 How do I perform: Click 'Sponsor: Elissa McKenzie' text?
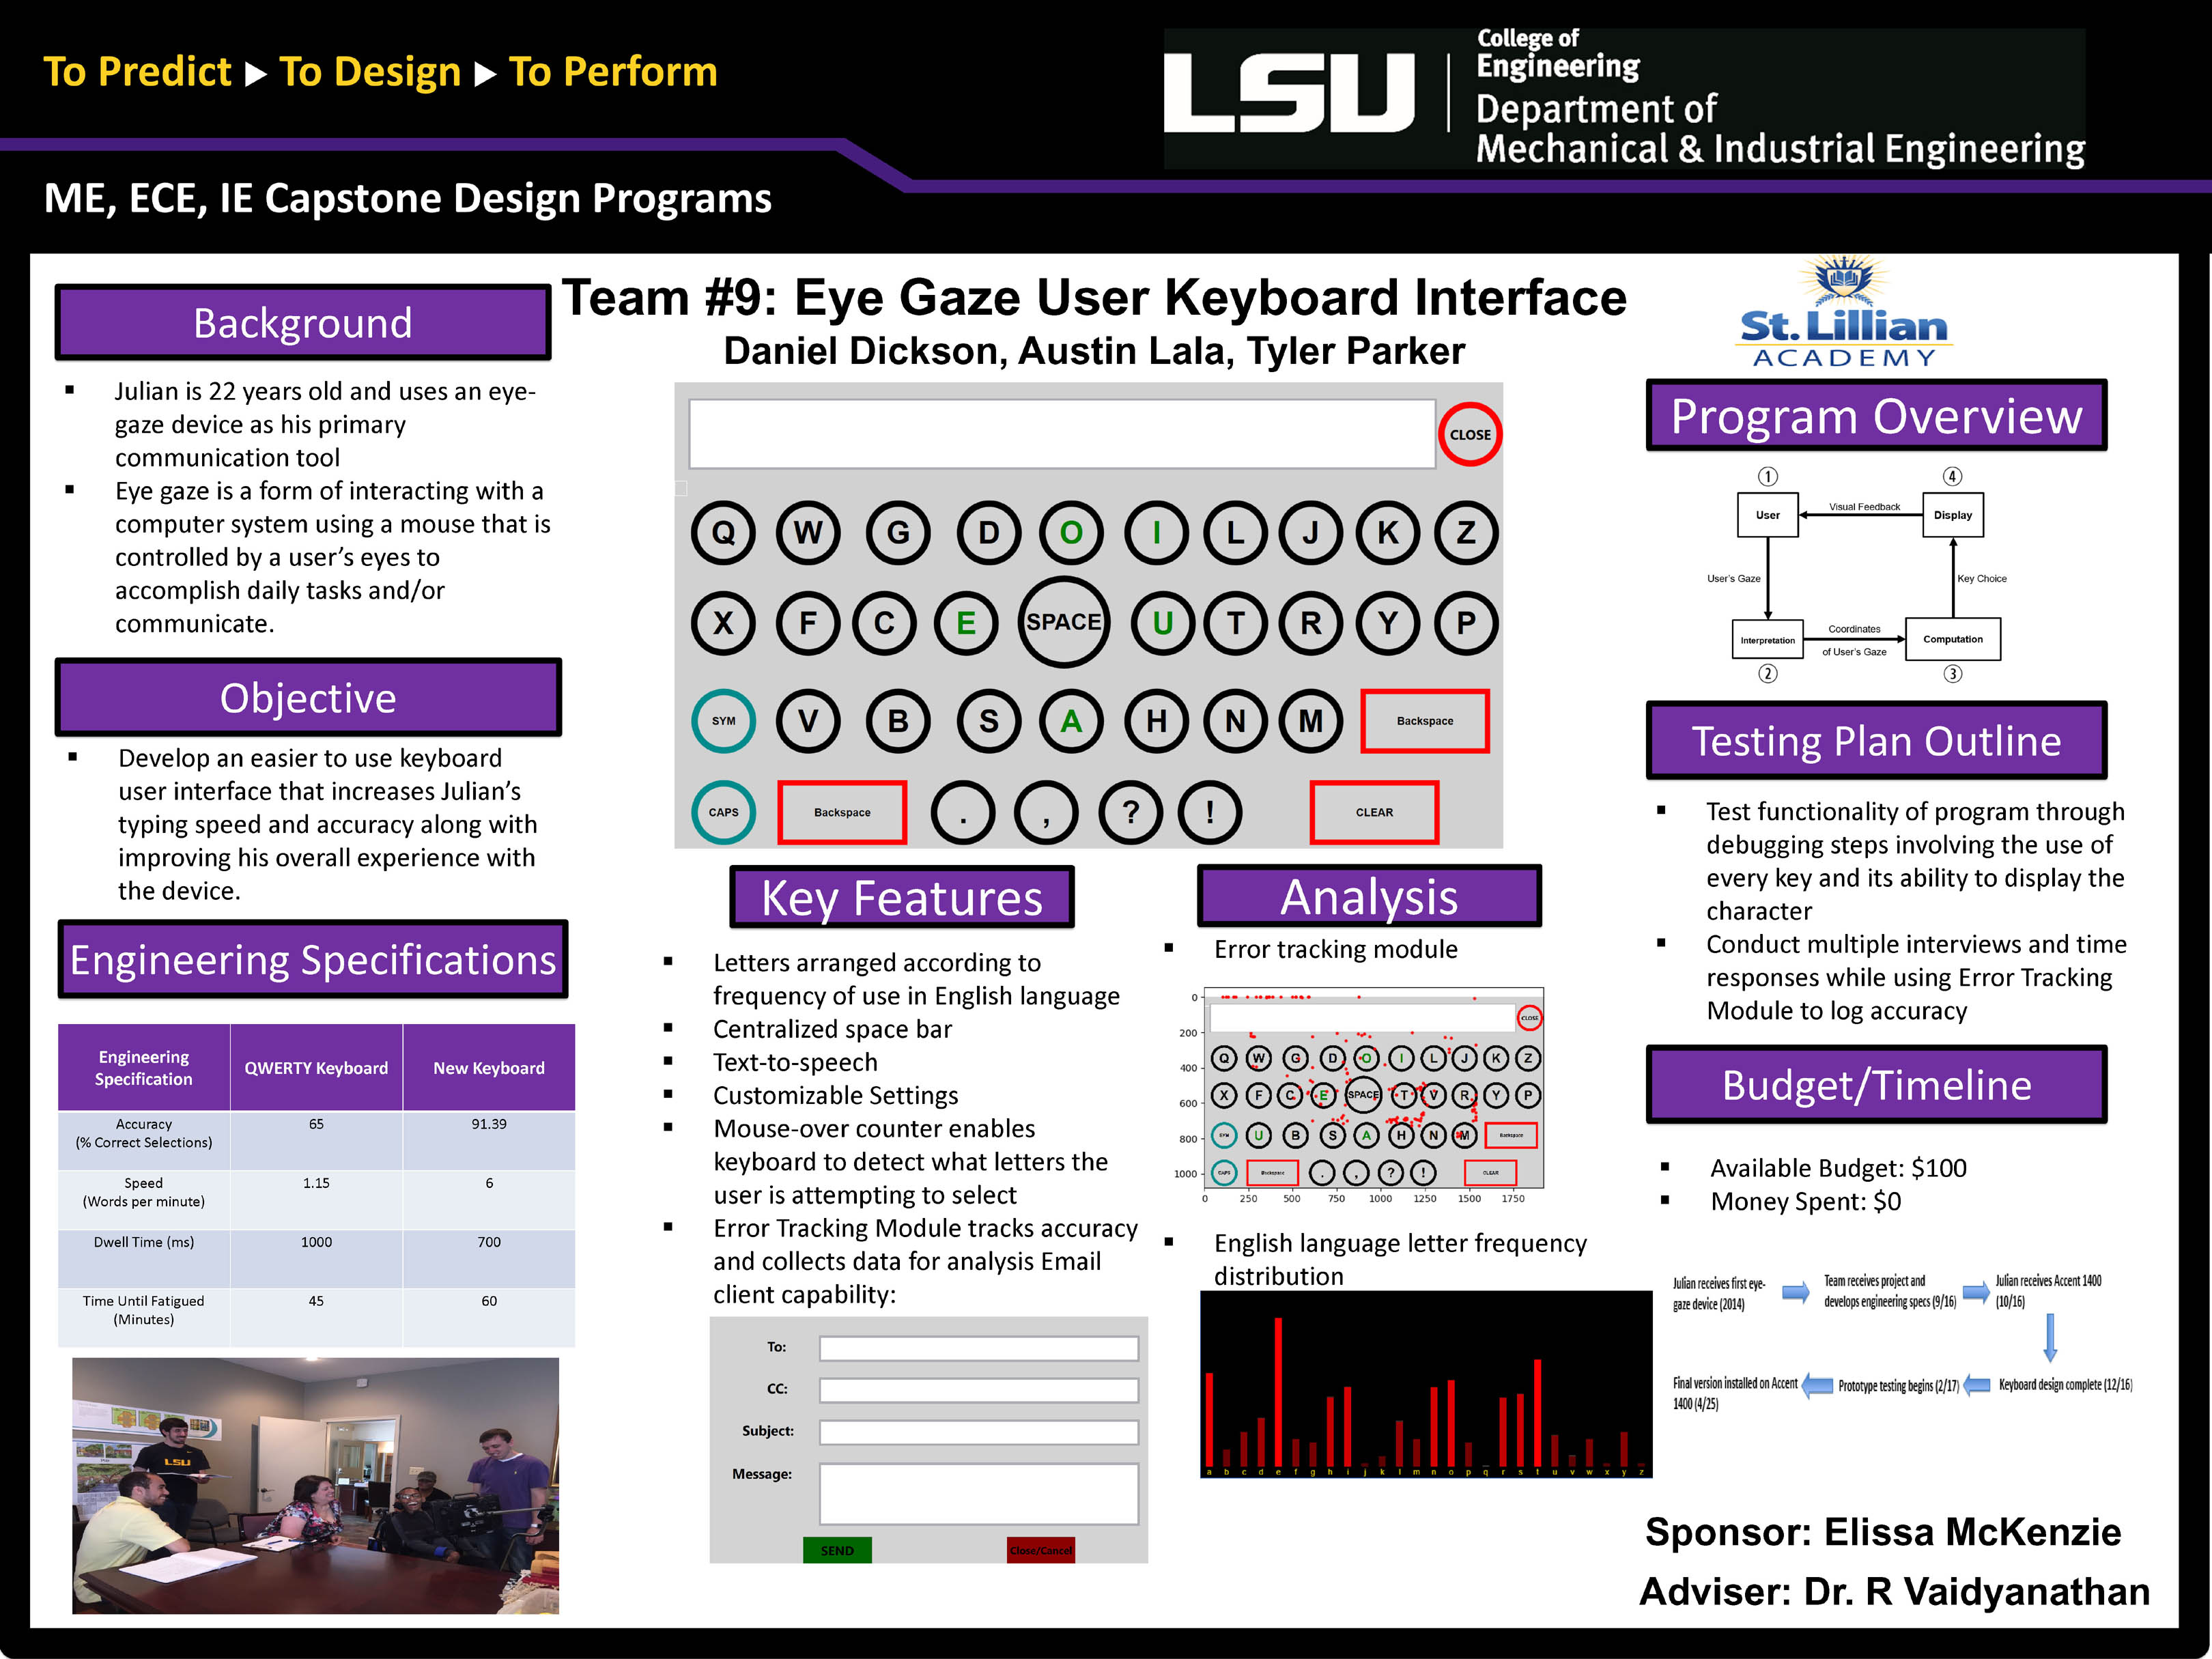[1883, 1532]
